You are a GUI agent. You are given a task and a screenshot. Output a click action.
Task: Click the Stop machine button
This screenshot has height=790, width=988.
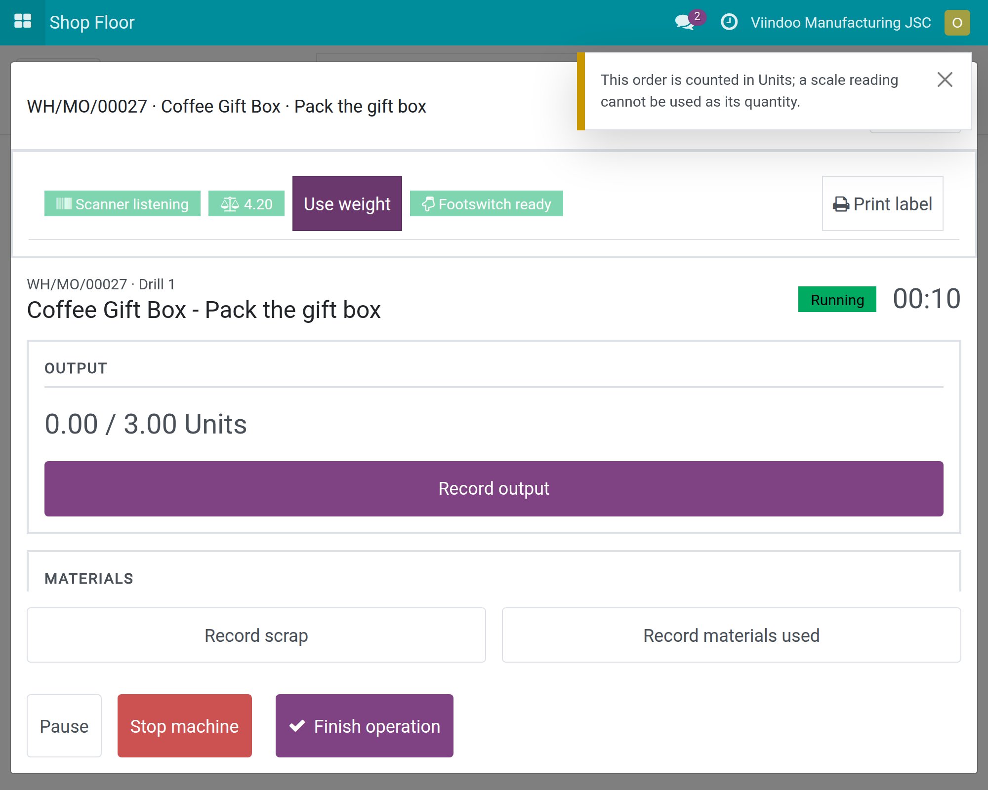point(185,726)
